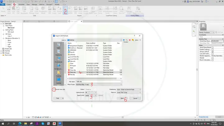Screen dimensions: 224x126
Task: Switch to the Manage ribbon tab
Action: 35,5
